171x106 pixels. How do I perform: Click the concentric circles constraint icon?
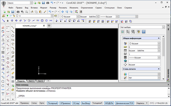click(x=42, y=21)
